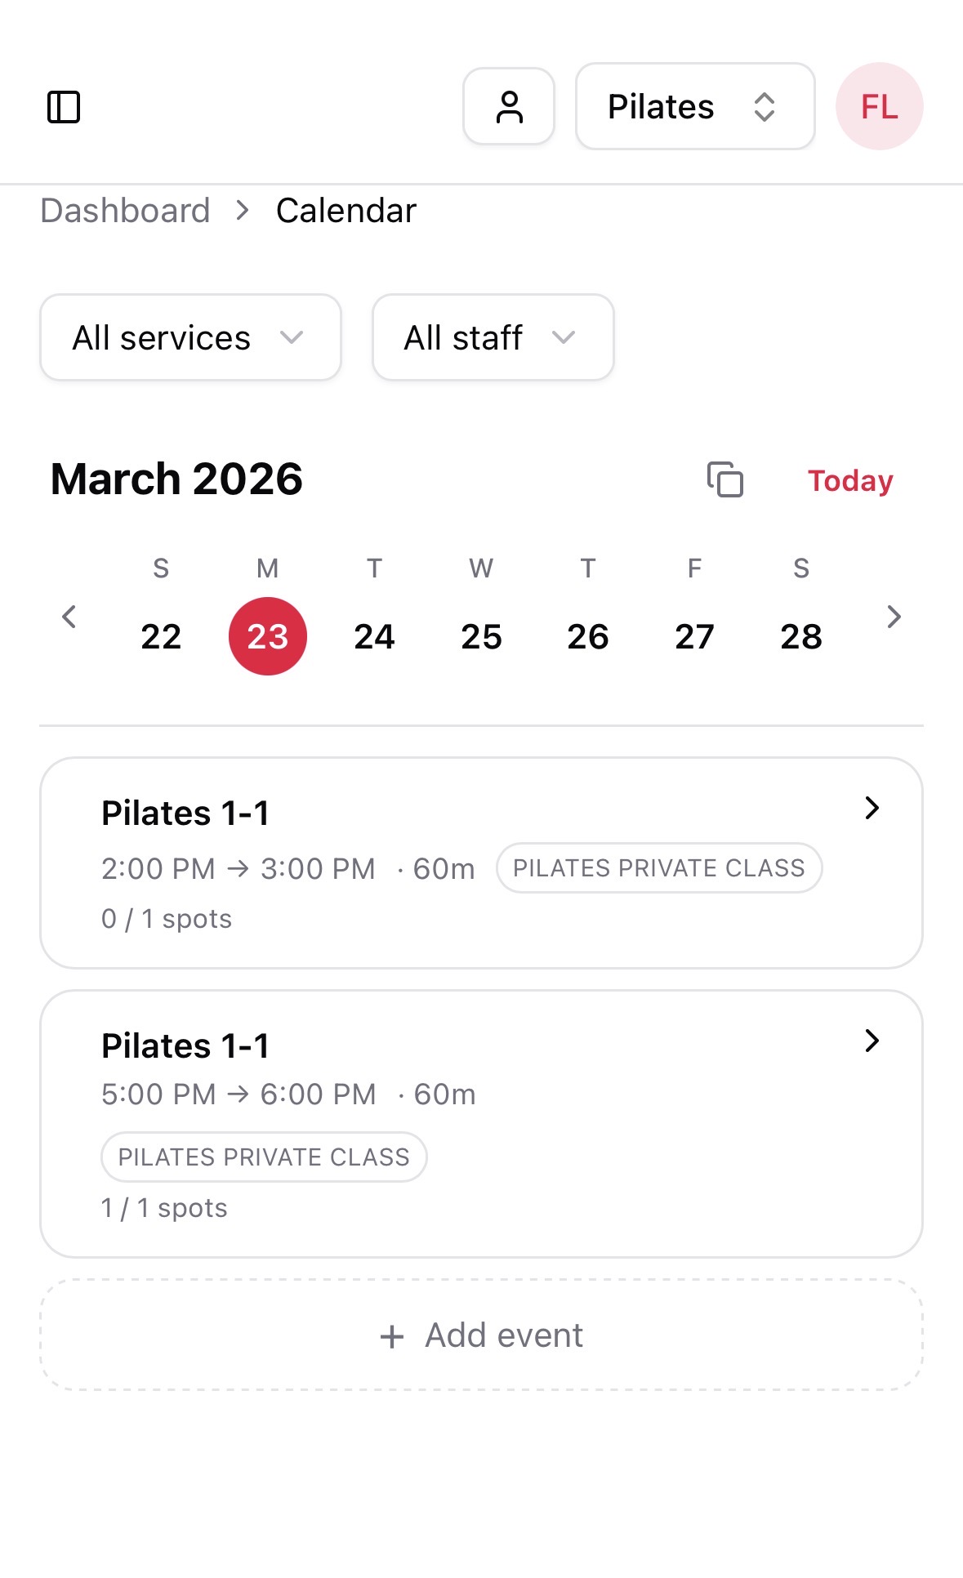Open the Pilates workspace switcher

695,107
